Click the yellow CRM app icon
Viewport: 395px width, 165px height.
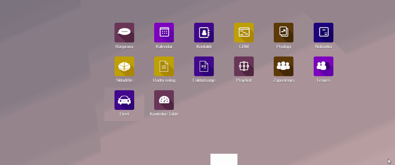pyautogui.click(x=244, y=33)
